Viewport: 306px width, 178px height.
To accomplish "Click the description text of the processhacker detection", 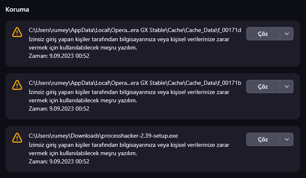I will point(129,149).
